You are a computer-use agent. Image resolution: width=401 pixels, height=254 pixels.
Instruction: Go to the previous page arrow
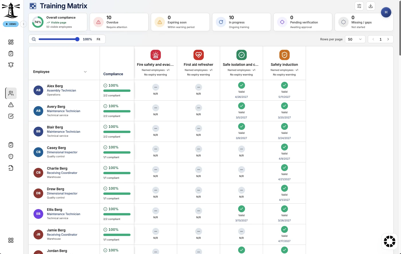373,39
